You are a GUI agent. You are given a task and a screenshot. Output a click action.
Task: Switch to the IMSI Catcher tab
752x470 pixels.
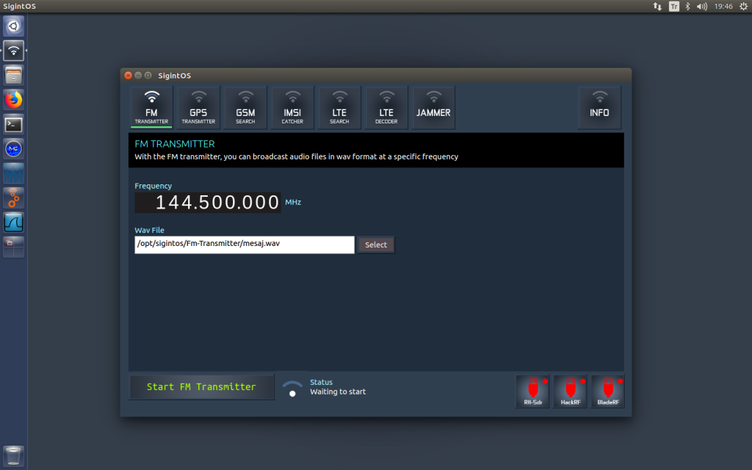(292, 108)
